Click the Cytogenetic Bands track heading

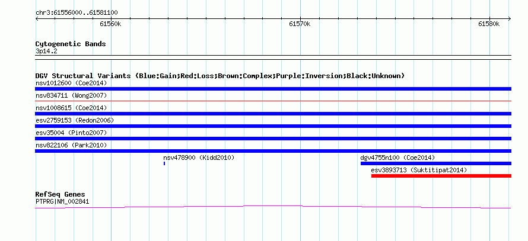pos(71,44)
